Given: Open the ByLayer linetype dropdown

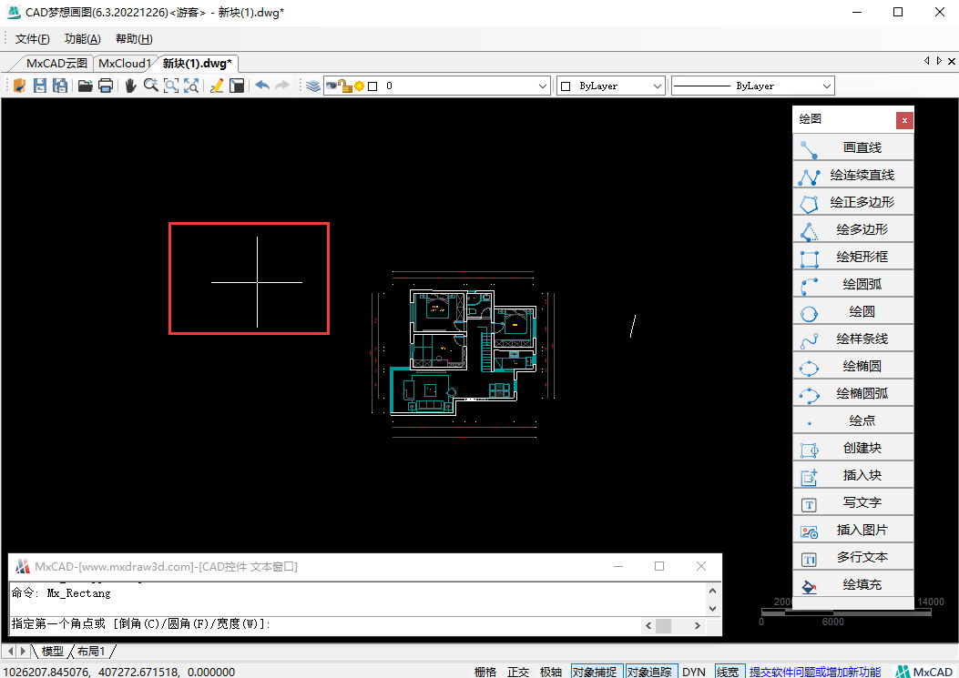Looking at the screenshot, I should [x=827, y=86].
